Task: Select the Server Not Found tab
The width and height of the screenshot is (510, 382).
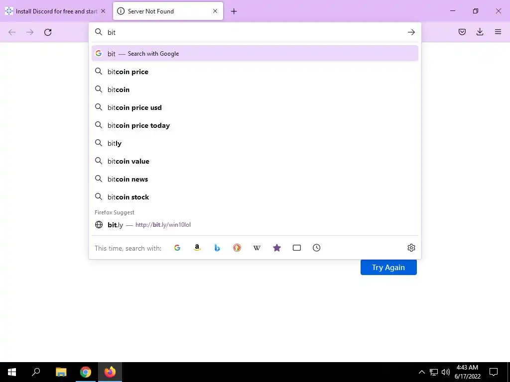Action: (168, 11)
